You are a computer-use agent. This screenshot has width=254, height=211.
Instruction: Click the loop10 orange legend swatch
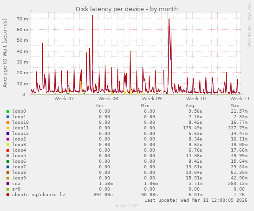[8, 122]
